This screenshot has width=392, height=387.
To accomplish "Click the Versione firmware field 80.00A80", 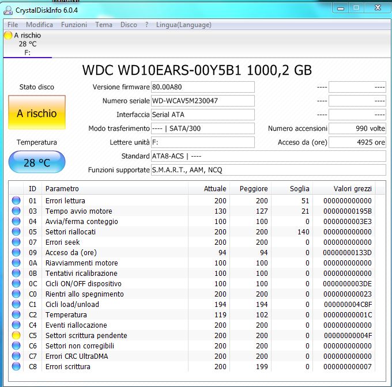I will [x=203, y=87].
